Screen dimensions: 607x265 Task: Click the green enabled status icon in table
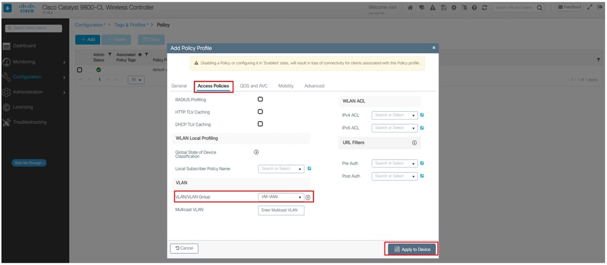[x=98, y=70]
